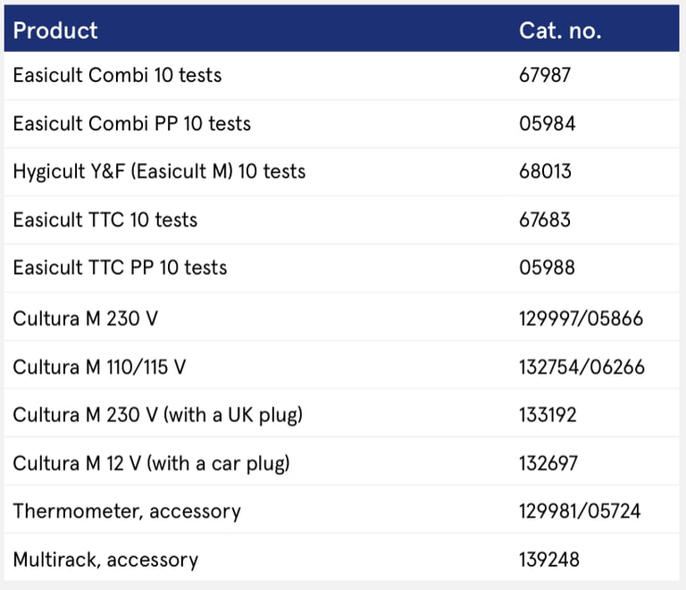Click catalog number 67987
Screen dimensions: 686x590
pos(545,75)
